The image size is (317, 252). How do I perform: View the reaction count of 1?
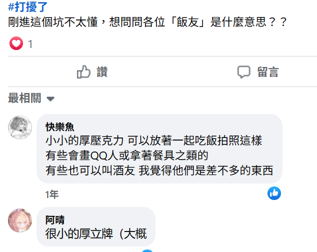click(30, 44)
